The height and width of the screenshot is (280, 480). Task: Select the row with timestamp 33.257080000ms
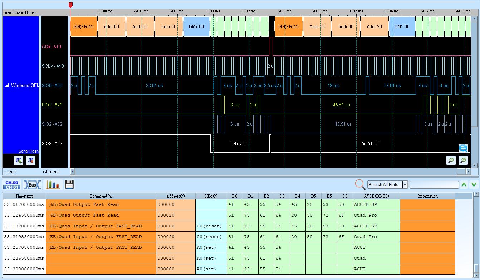coord(229,248)
